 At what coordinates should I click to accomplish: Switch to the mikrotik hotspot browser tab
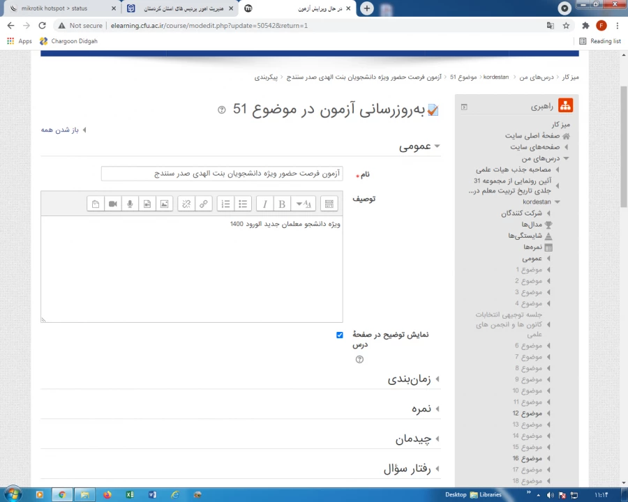click(x=59, y=8)
